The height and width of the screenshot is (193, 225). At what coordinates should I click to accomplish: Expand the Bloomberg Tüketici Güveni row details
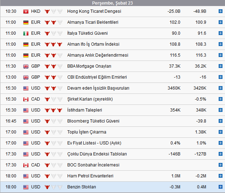click(x=220, y=121)
